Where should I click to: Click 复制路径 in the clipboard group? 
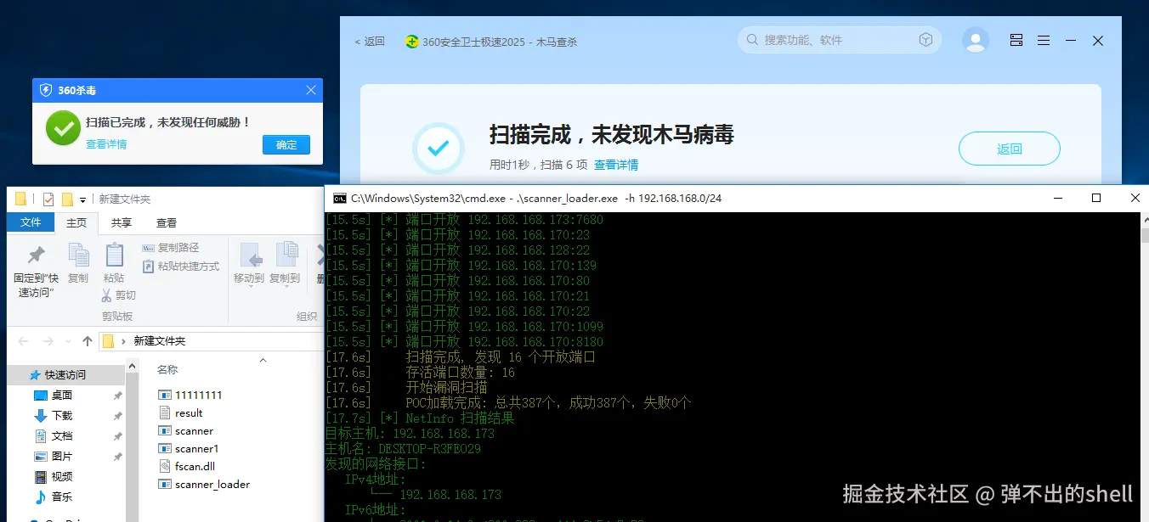tap(171, 248)
